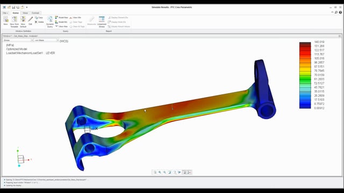Switch to the Home ribbon tab
The height and width of the screenshot is (193, 344).
pyautogui.click(x=16, y=13)
